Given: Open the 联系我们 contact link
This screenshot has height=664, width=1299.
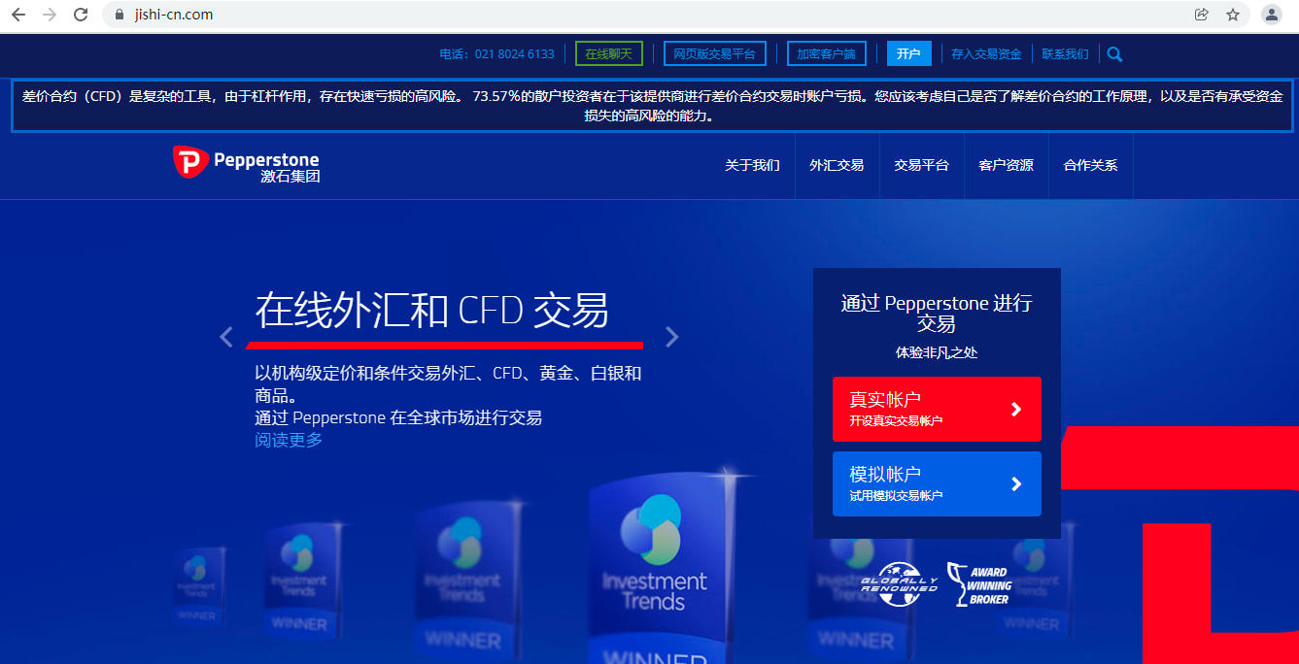Looking at the screenshot, I should 1065,54.
